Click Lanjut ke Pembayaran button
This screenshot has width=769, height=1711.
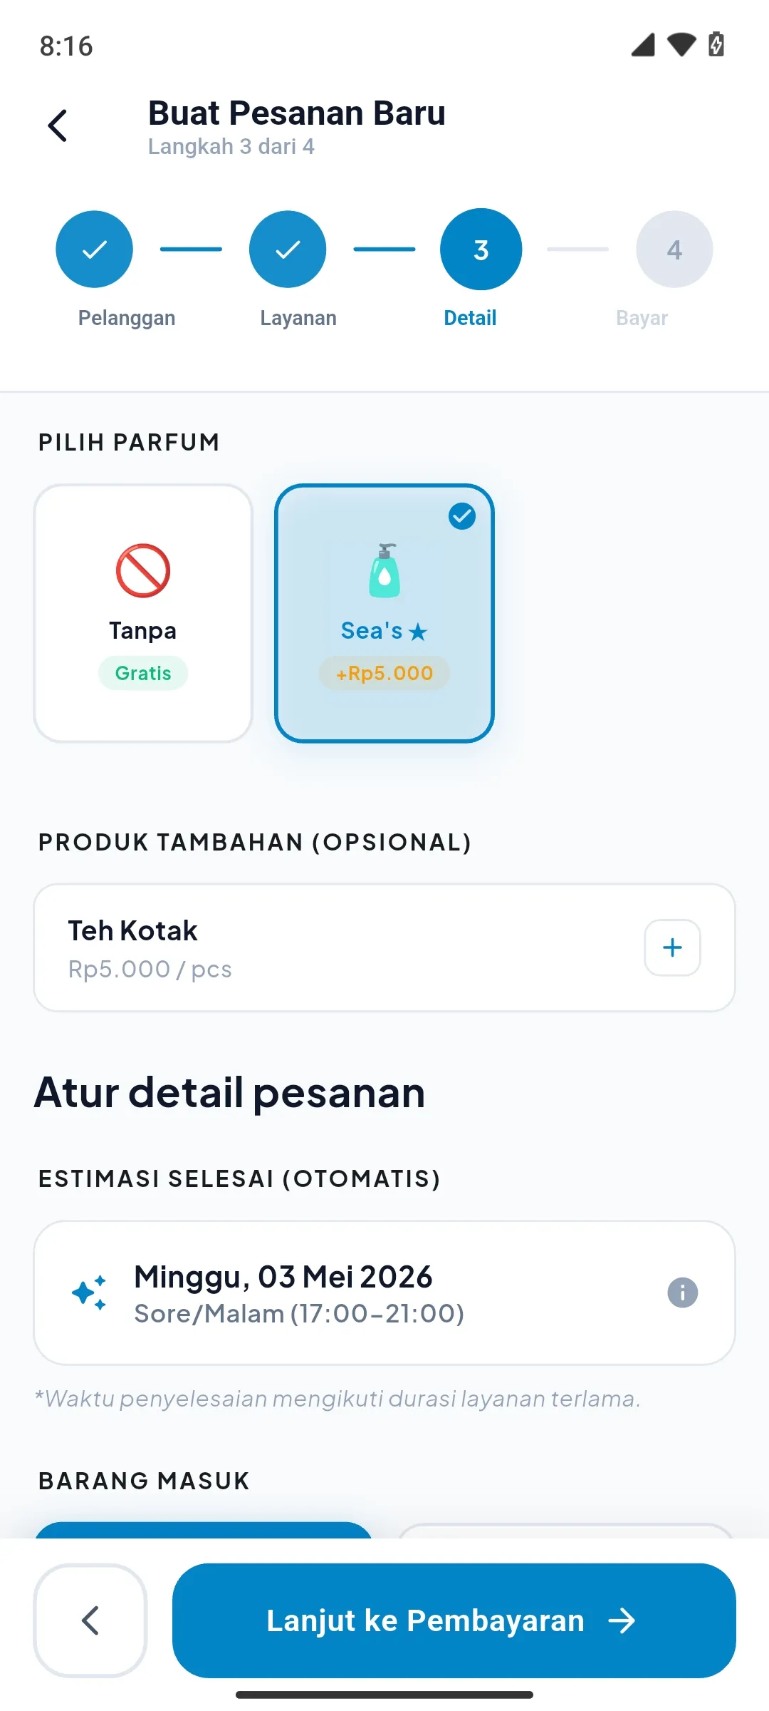[x=454, y=1620]
